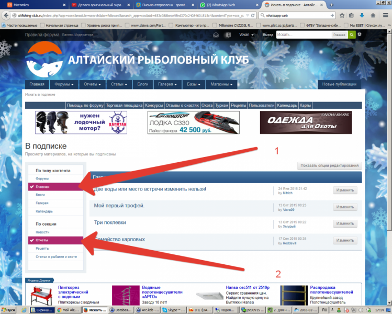The image size is (392, 314).
Task: Open the URL history dropdown arrow
Action: point(248,16)
